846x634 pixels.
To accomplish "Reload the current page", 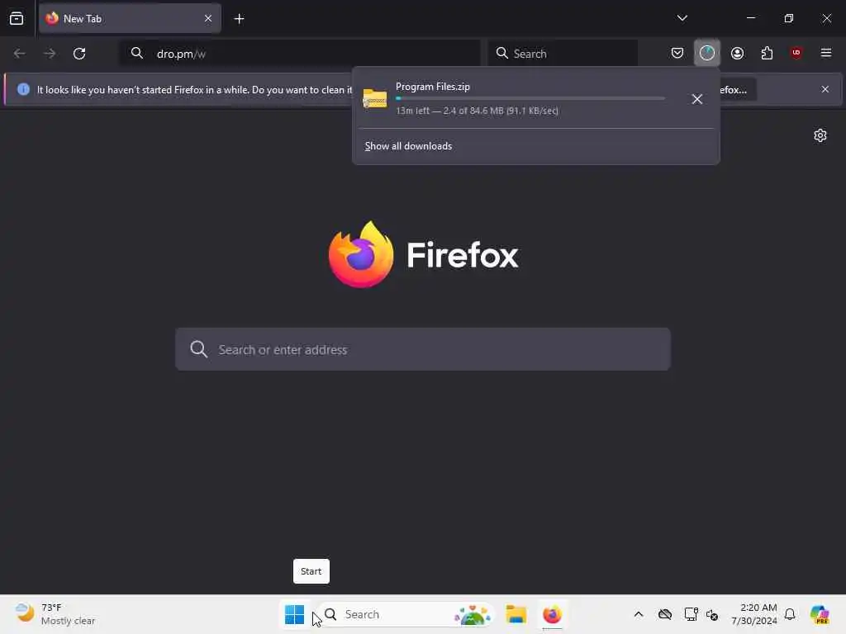I will coord(79,54).
